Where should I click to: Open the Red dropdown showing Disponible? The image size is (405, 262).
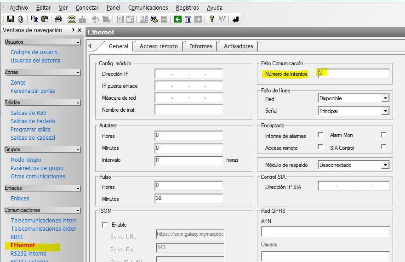[385, 98]
